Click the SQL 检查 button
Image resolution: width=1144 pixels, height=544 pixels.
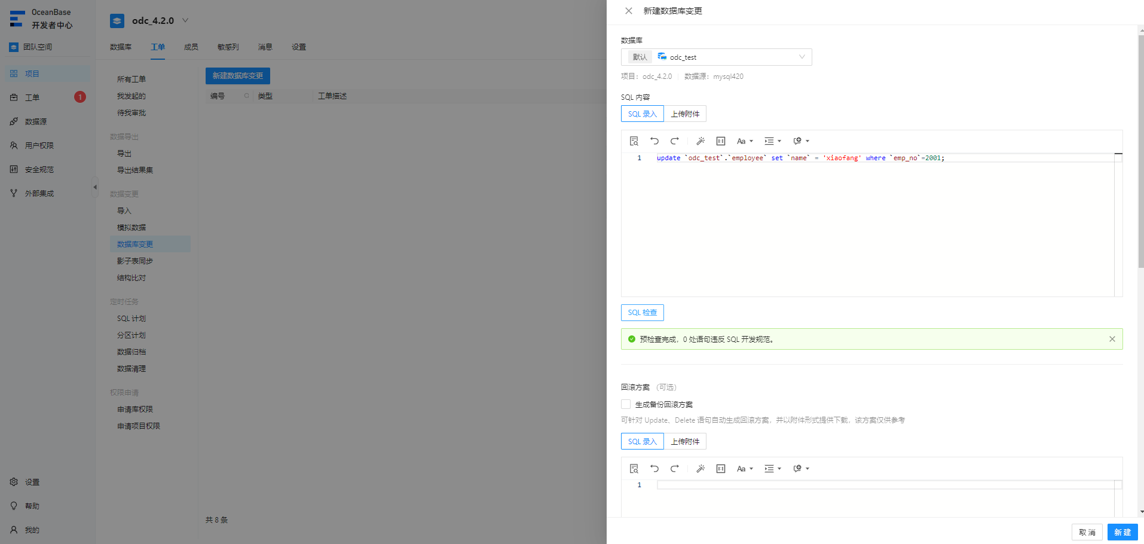coord(643,313)
